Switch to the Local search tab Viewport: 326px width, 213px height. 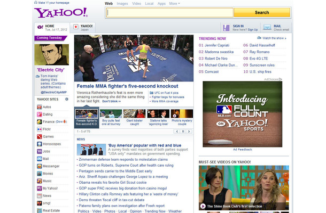pyautogui.click(x=149, y=4)
